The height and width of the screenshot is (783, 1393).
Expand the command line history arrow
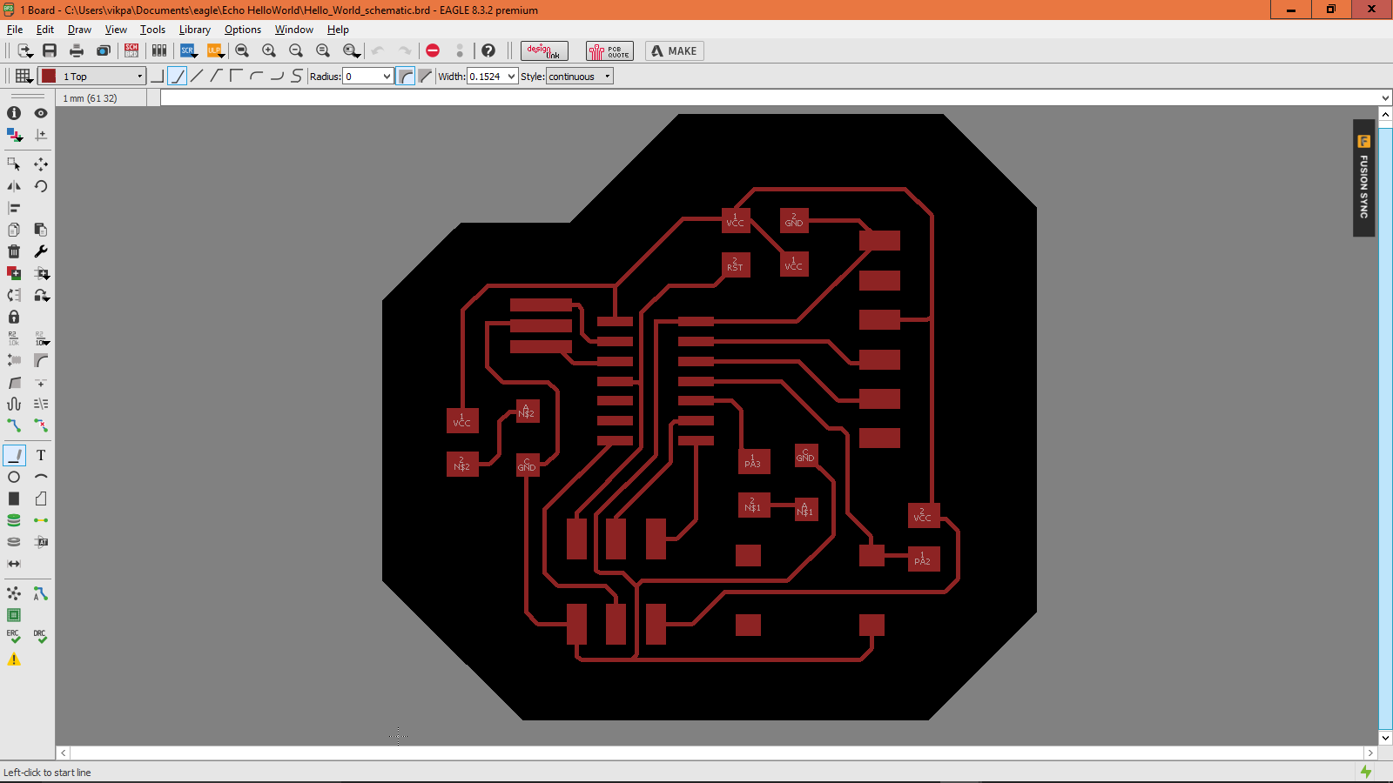coord(1385,98)
